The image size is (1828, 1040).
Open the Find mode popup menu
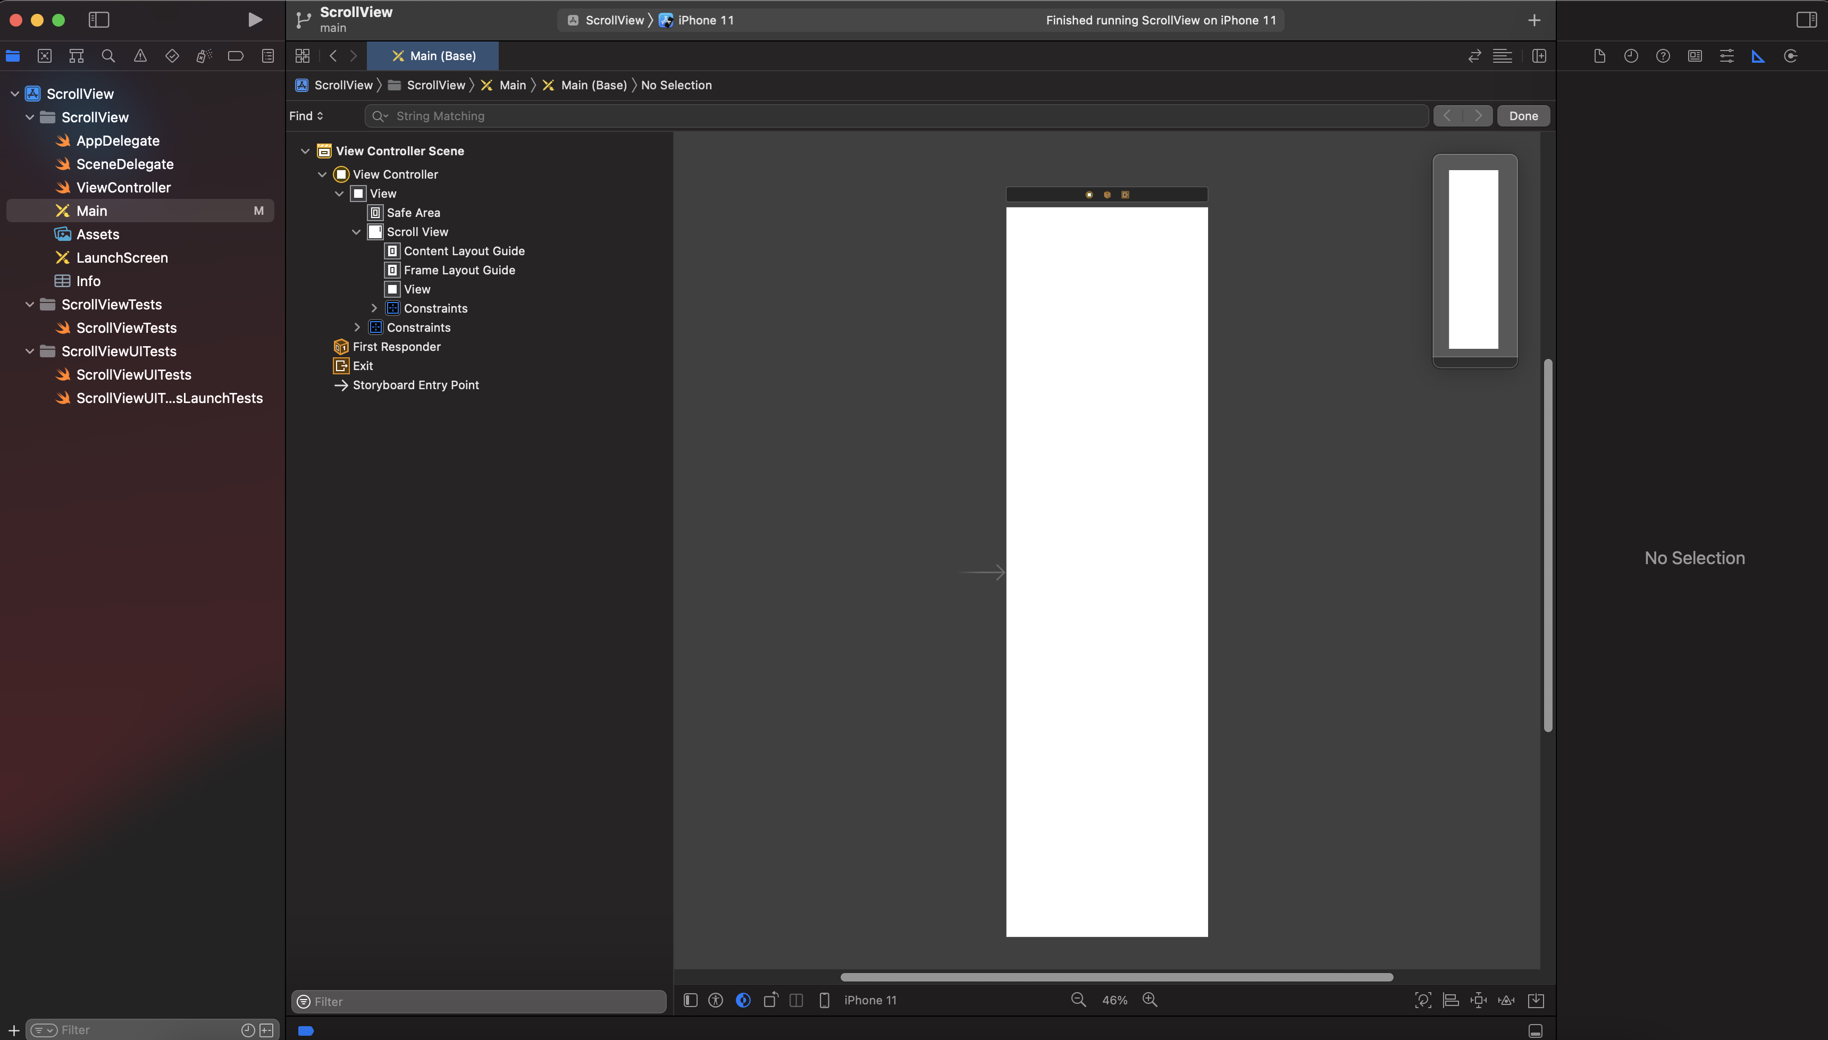[306, 116]
